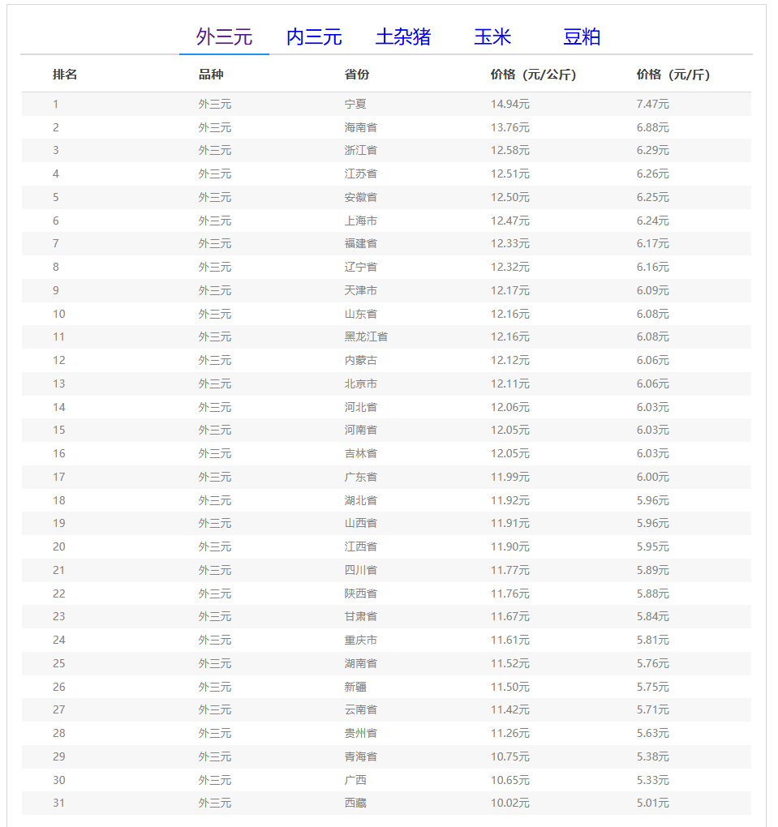This screenshot has width=778, height=827.
Task: Select the 宁夏 province cell
Action: point(355,104)
